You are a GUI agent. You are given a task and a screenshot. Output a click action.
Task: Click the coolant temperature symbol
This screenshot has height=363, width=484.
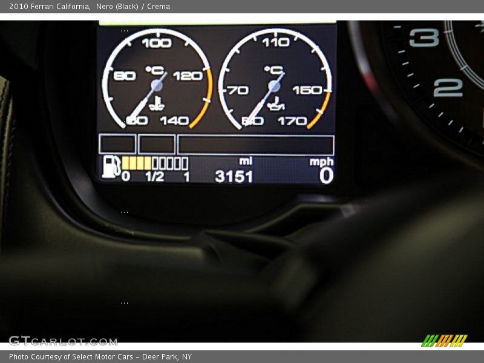[x=157, y=103]
